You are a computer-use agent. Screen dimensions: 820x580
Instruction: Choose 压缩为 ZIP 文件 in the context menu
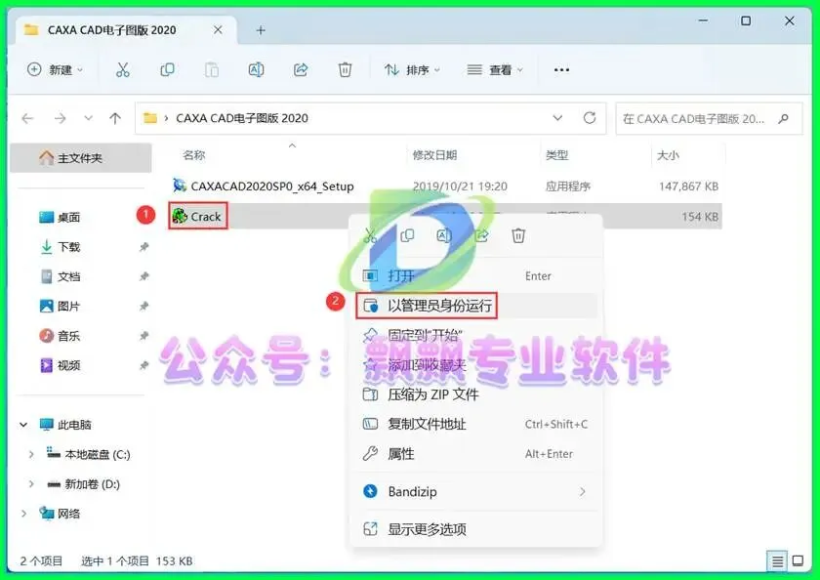pos(476,394)
